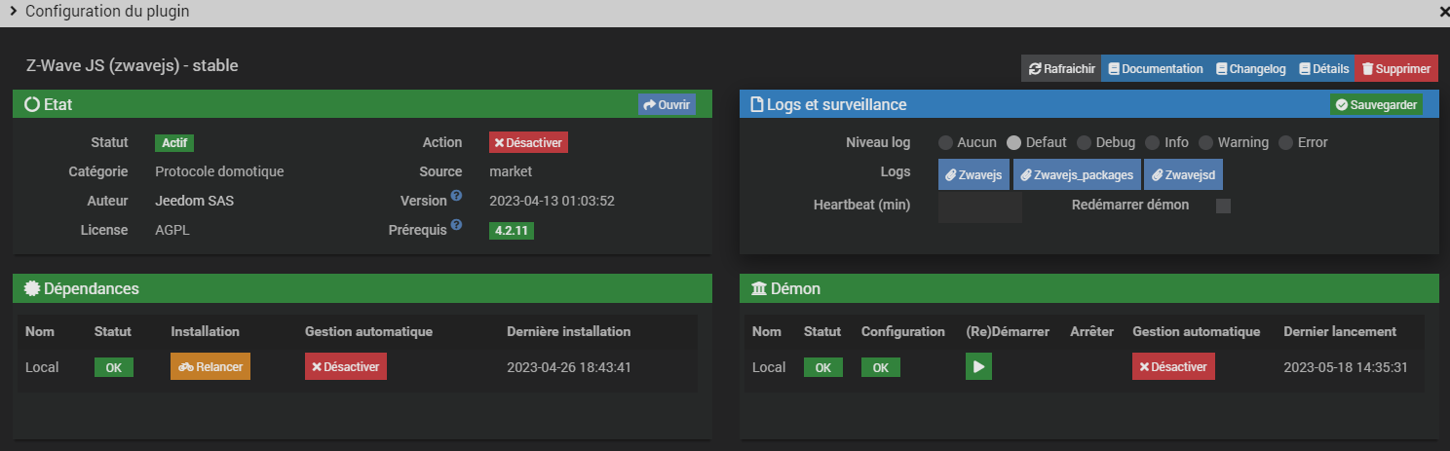Viewport: 1450px width, 451px height.
Task: Click the 4.2.11 prerequisite badge
Action: point(512,231)
